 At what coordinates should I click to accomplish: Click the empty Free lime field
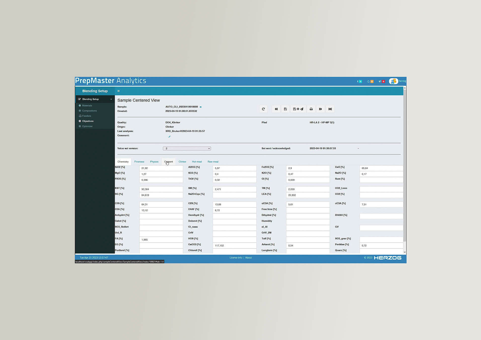click(308, 210)
